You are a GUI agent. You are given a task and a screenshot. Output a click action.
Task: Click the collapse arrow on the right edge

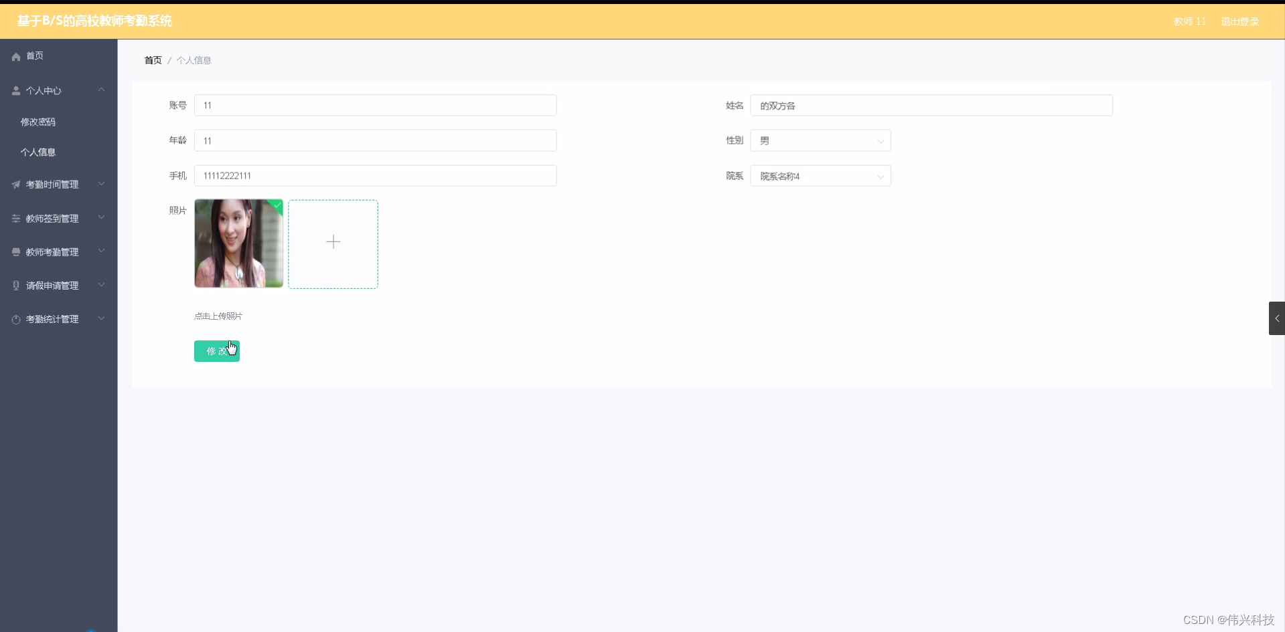point(1278,318)
